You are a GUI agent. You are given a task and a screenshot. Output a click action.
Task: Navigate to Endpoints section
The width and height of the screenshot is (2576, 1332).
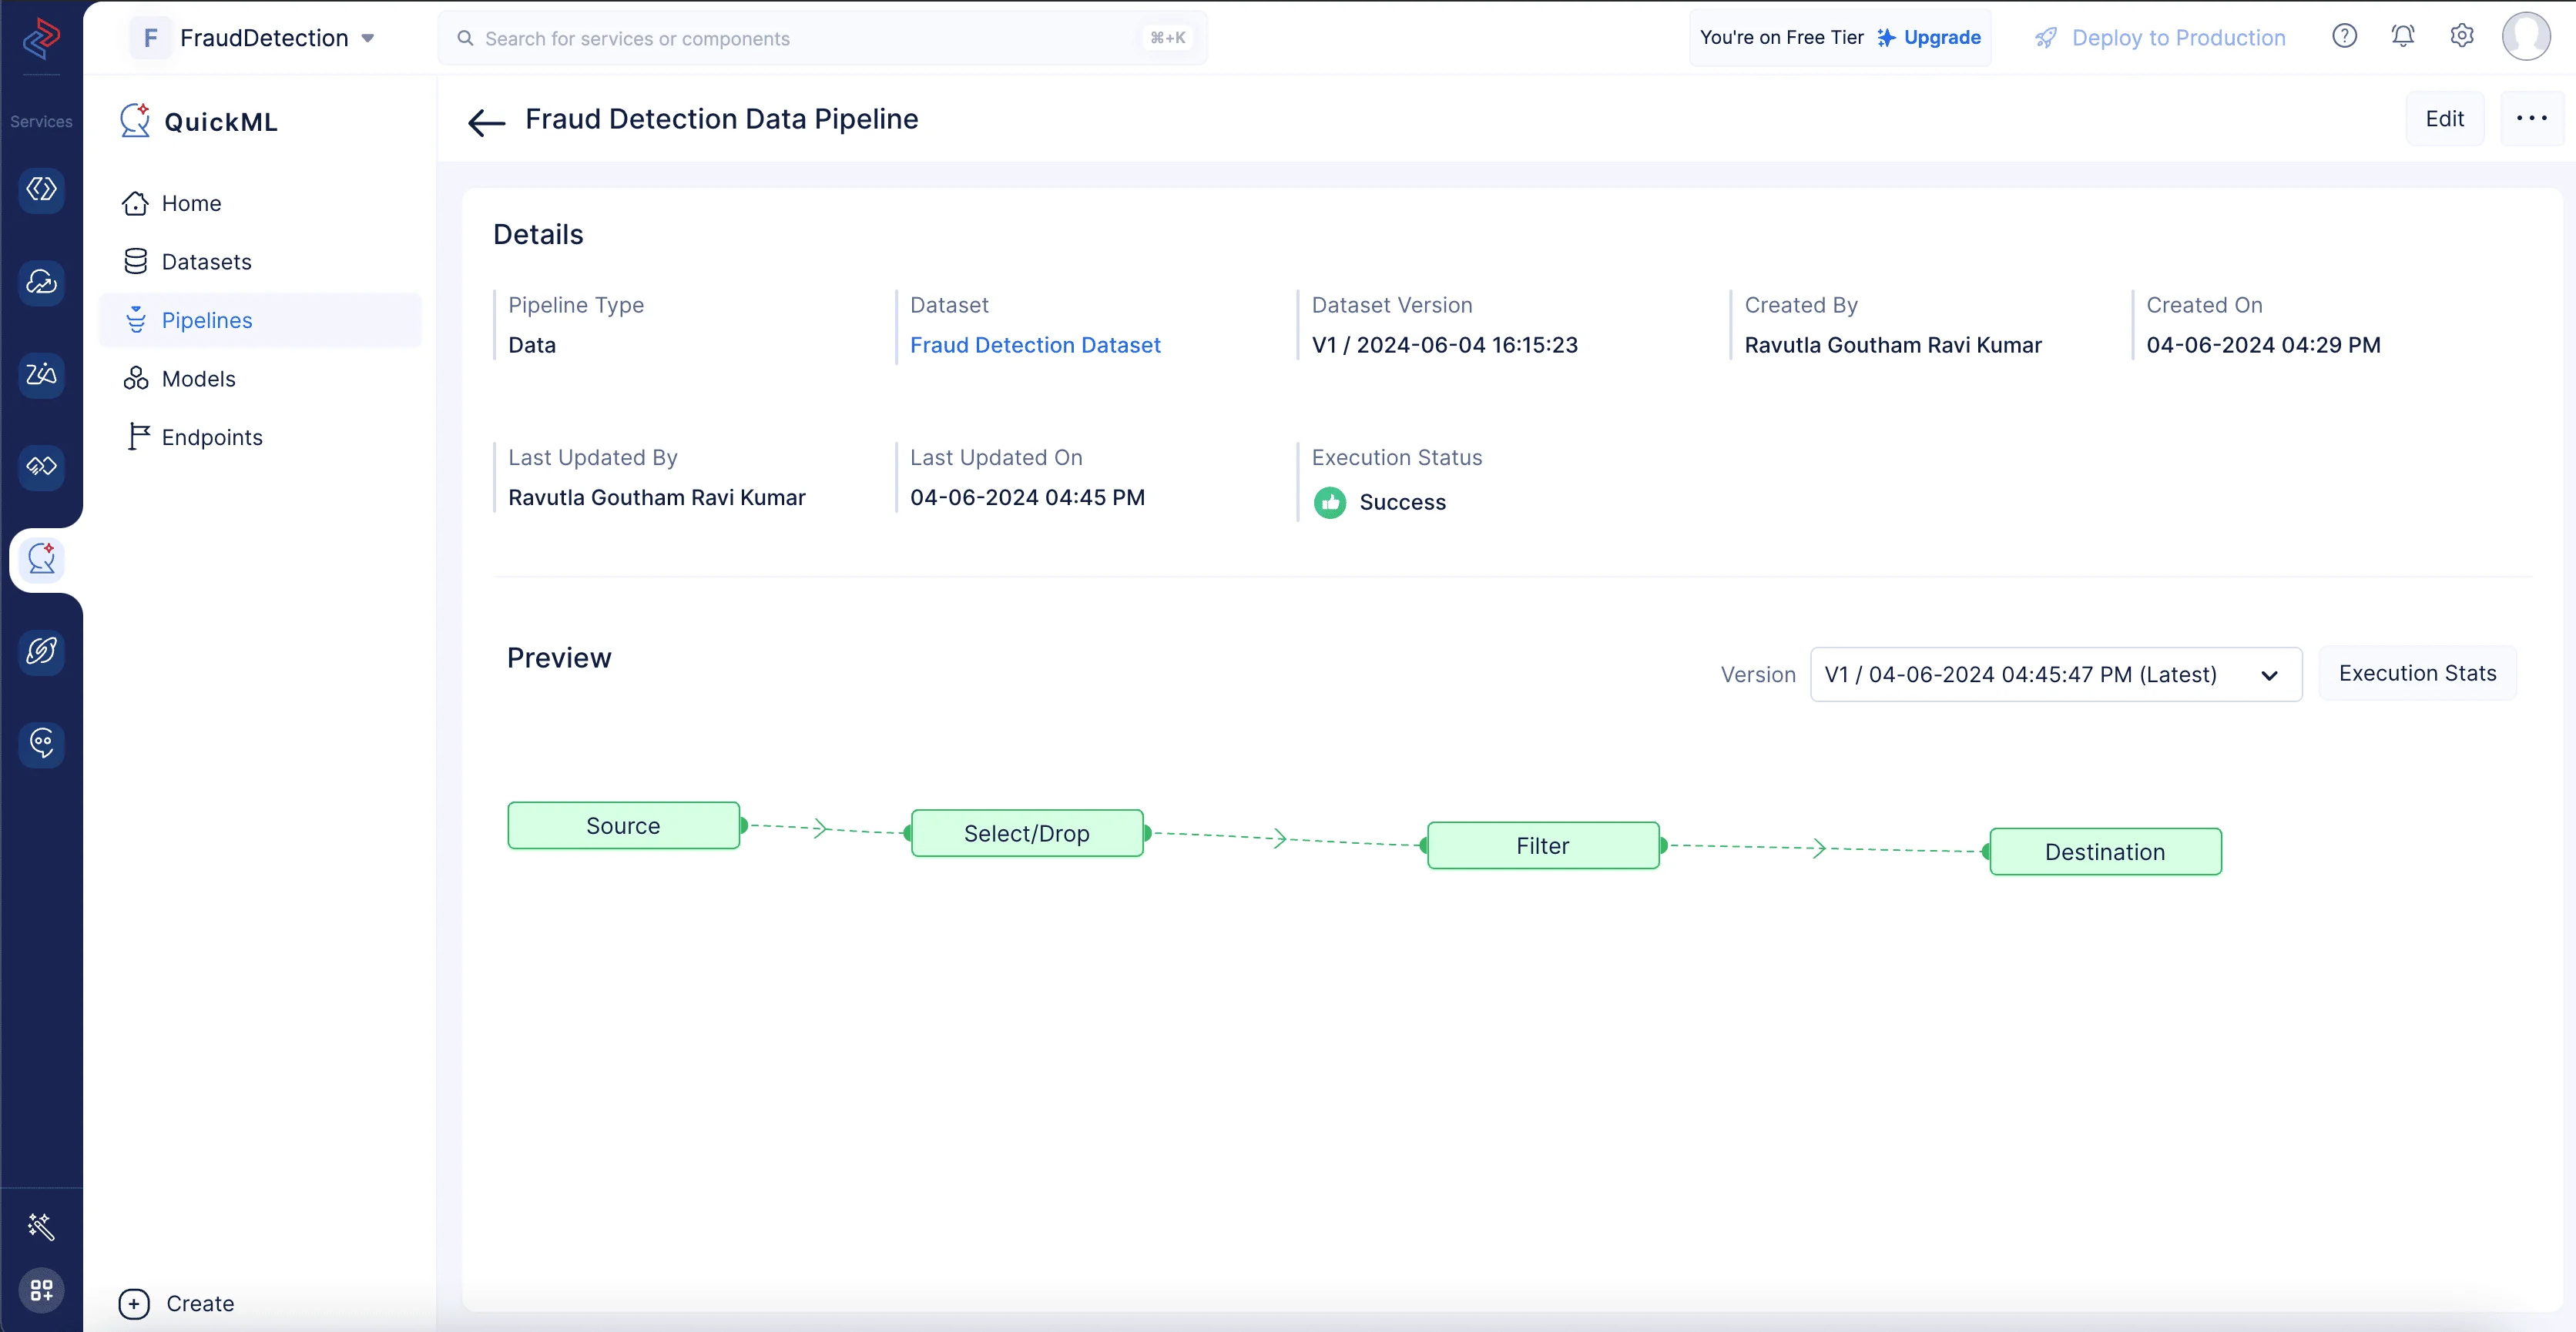(212, 437)
